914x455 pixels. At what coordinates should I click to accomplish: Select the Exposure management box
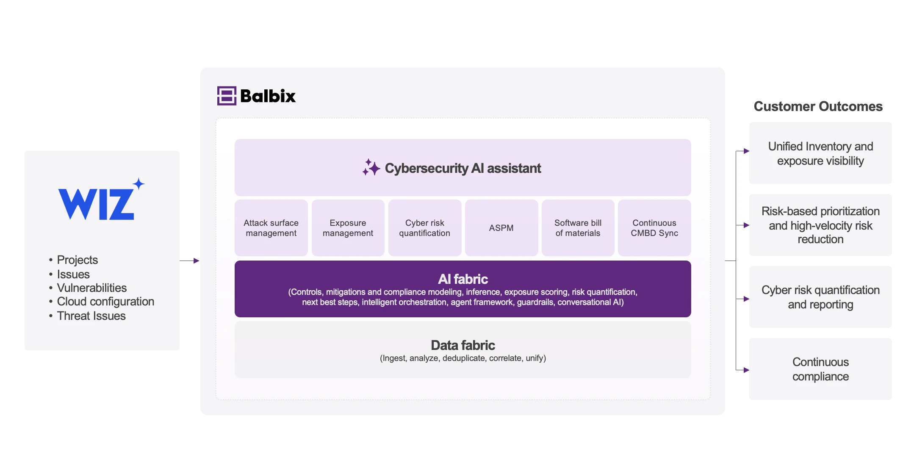pos(348,228)
